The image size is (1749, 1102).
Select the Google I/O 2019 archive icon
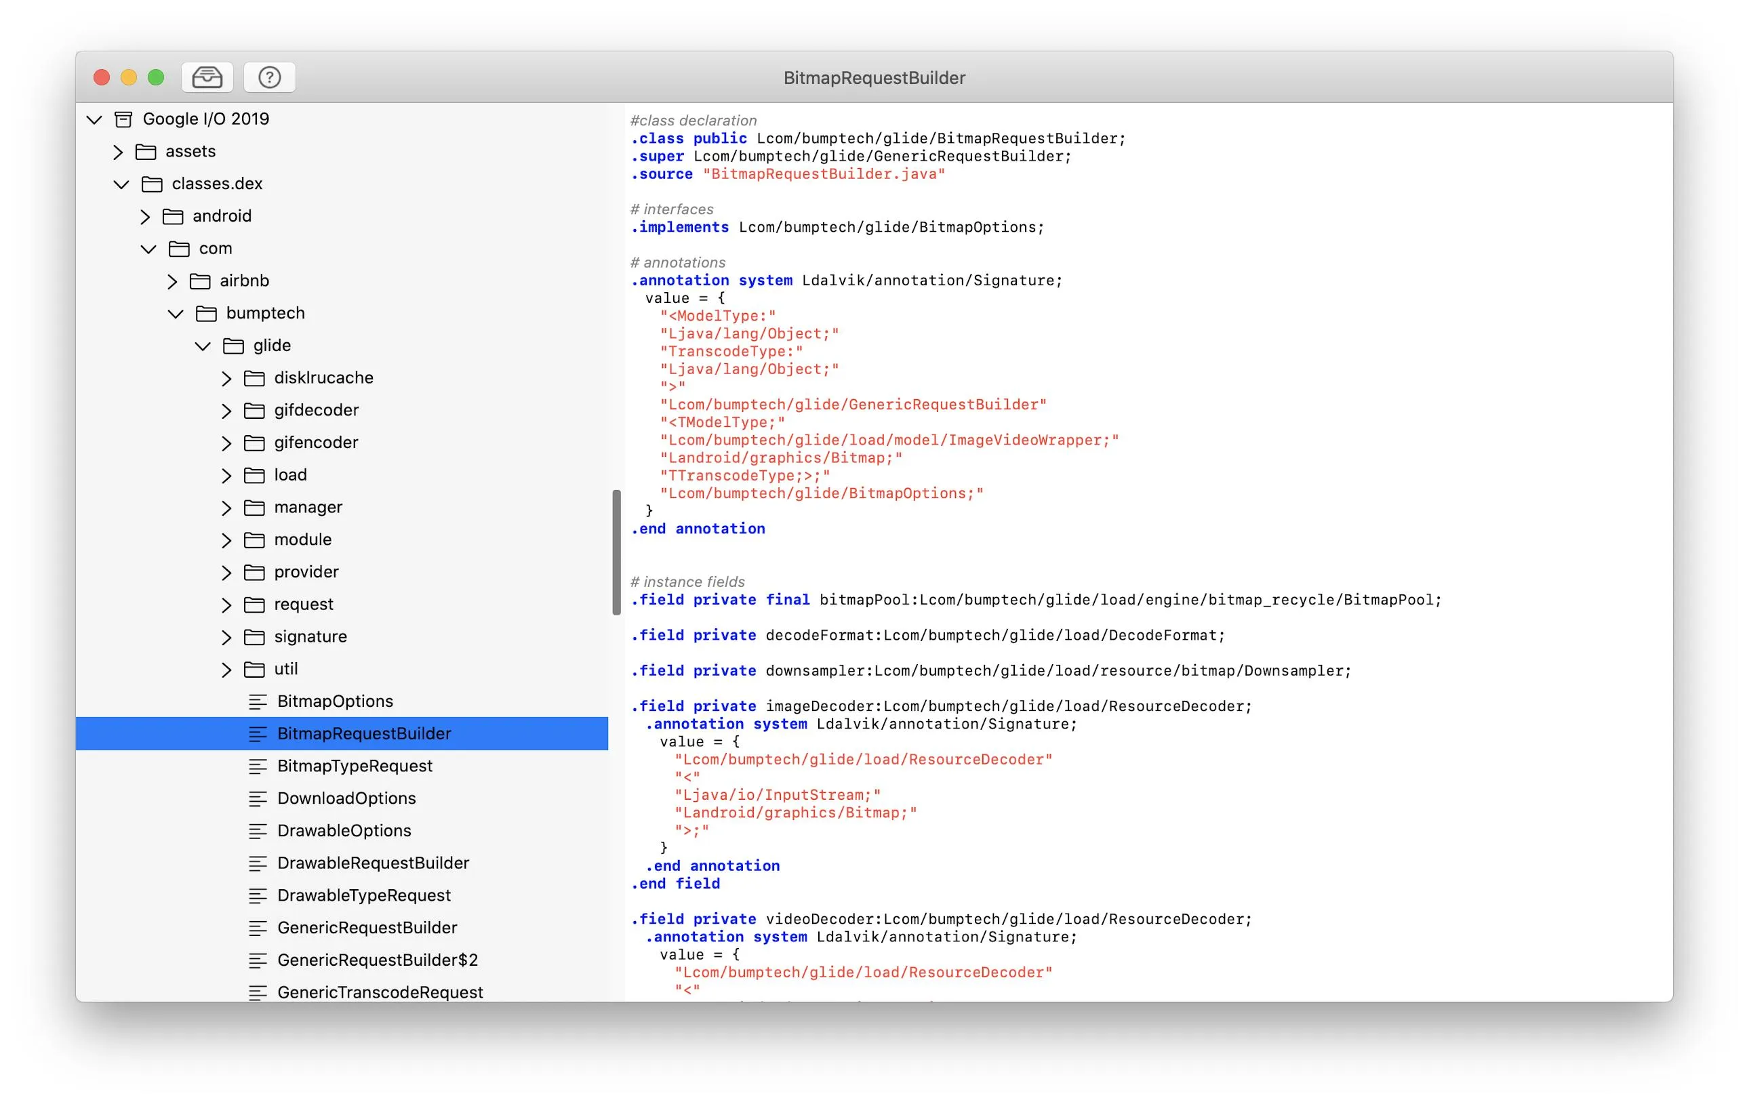[123, 119]
